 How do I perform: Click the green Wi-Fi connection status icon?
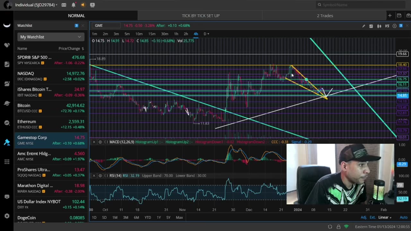click(346, 227)
